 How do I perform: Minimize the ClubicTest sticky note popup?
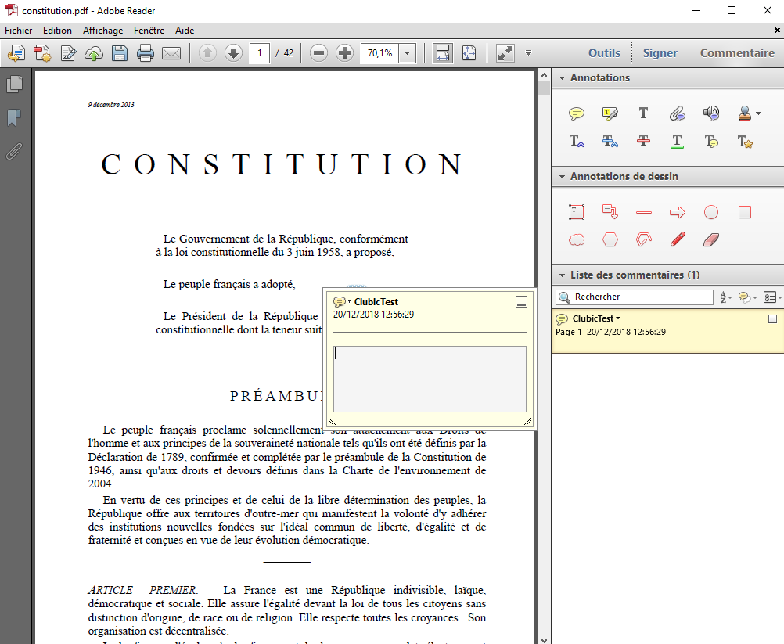[x=521, y=302]
